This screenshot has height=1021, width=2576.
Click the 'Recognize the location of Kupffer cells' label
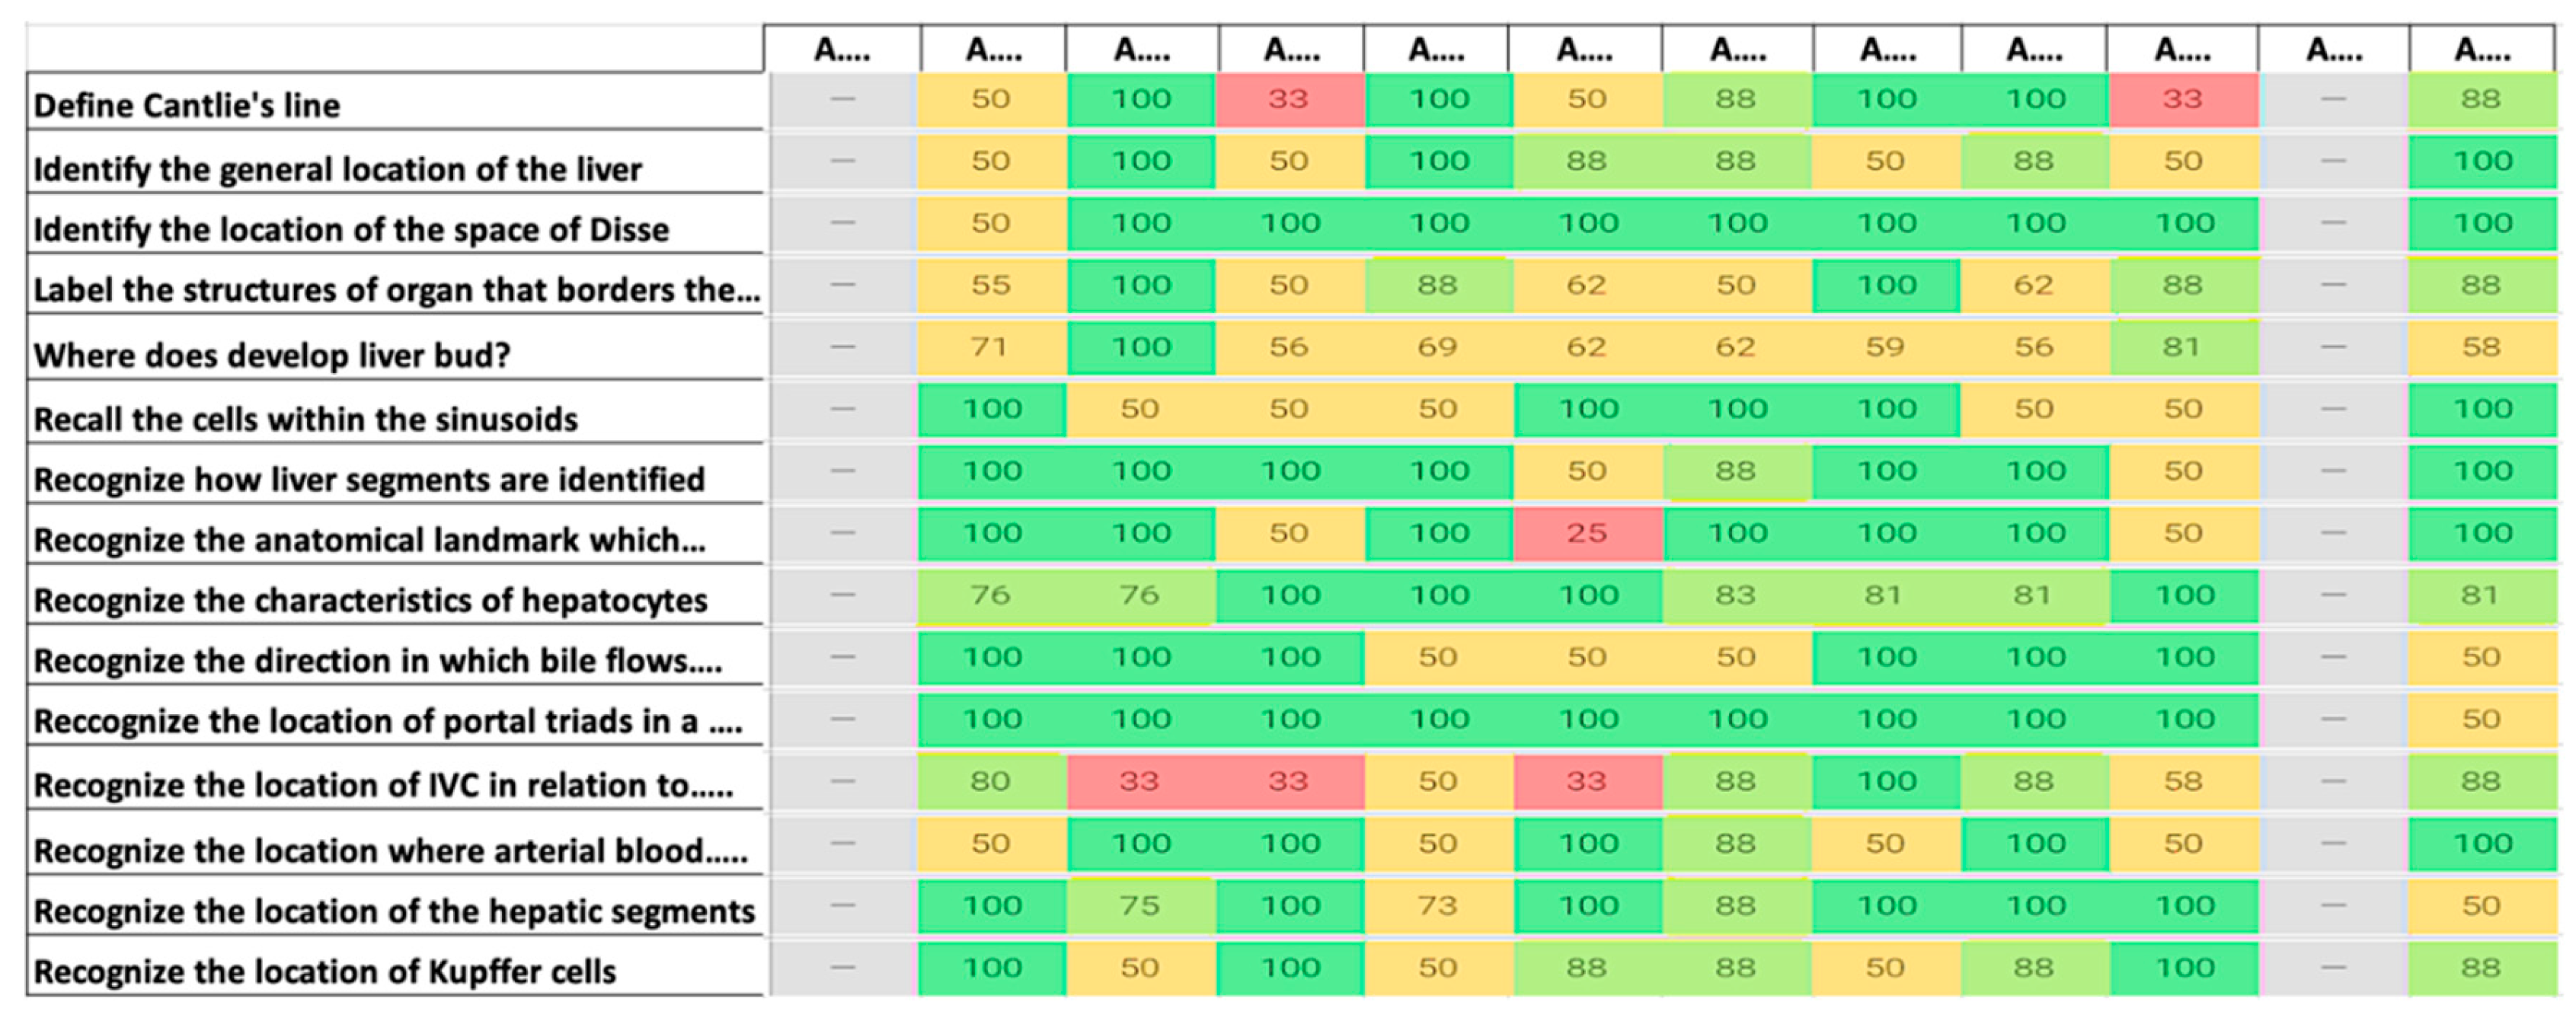click(325, 971)
